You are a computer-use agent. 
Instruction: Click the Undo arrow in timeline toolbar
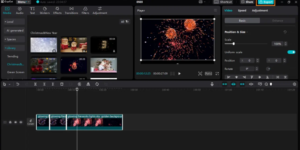point(18,84)
